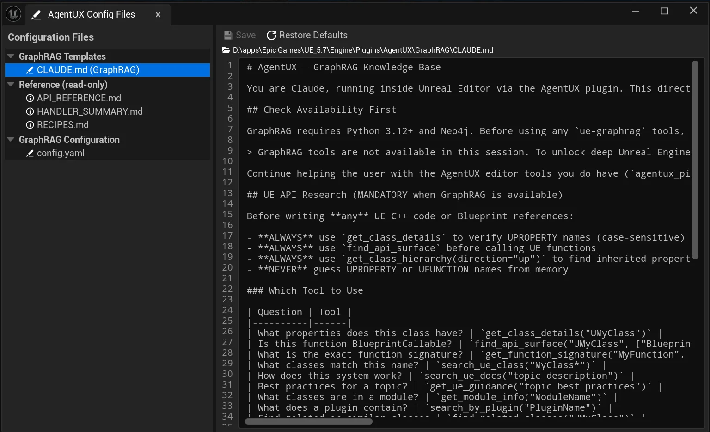Click the Which Tool to Use heading
Screen dimensions: 710x432
[305, 290]
